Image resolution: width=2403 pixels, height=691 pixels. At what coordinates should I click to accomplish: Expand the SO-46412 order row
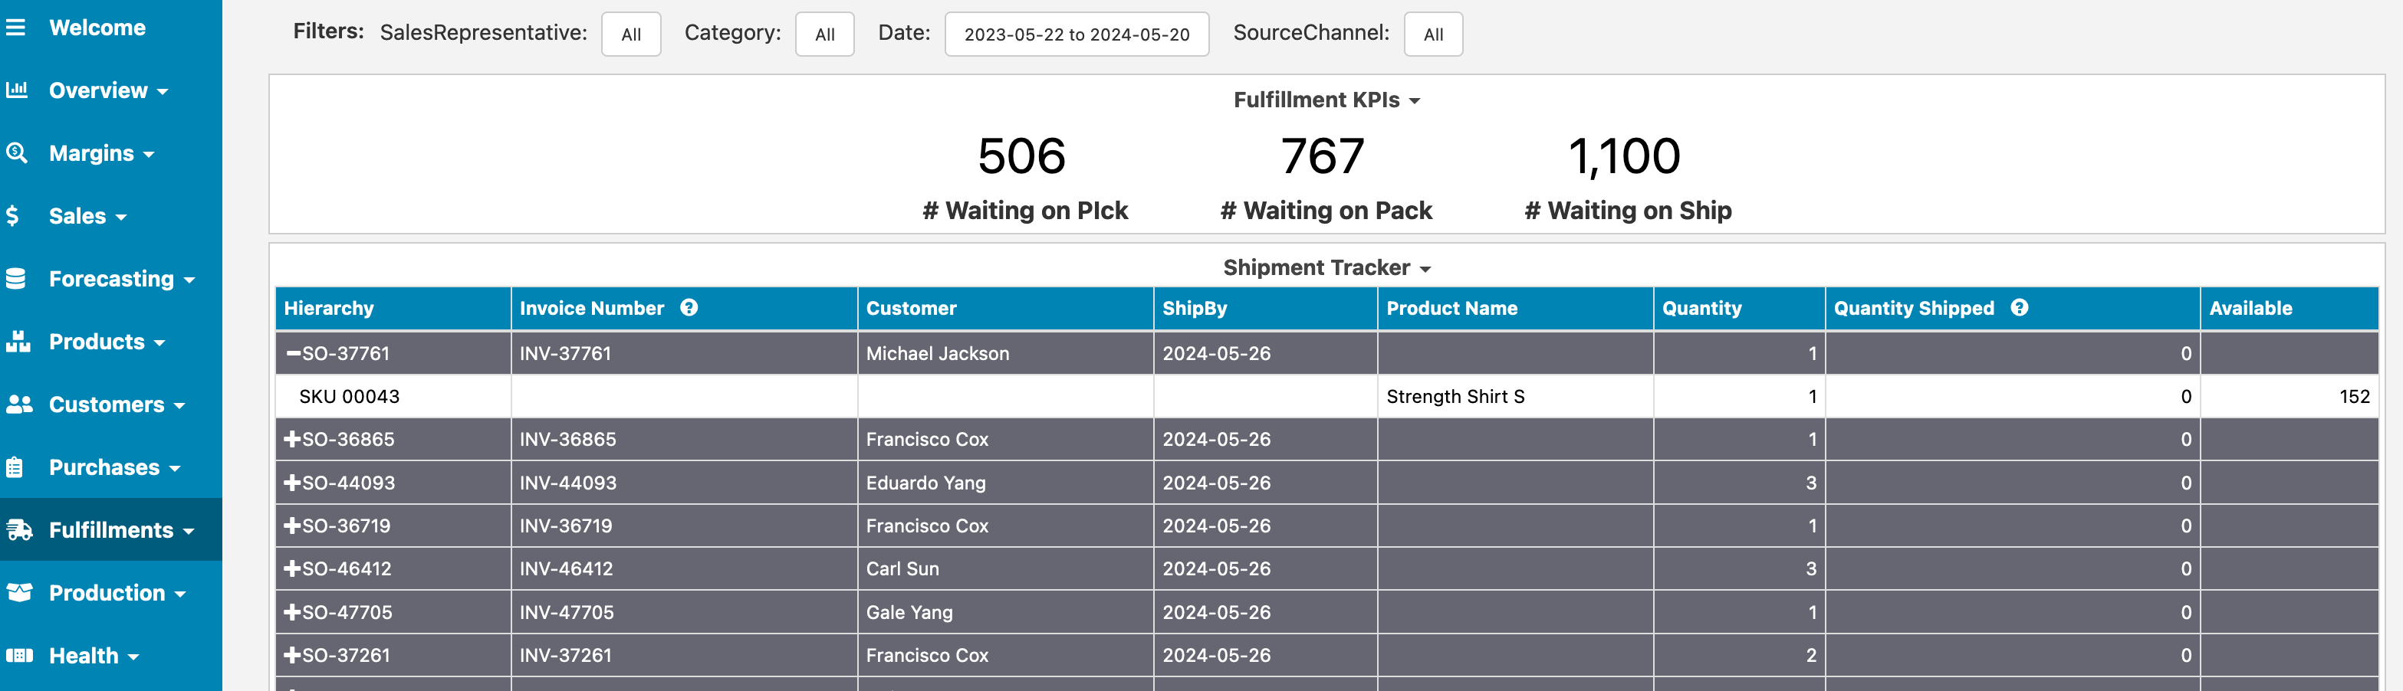coord(292,569)
